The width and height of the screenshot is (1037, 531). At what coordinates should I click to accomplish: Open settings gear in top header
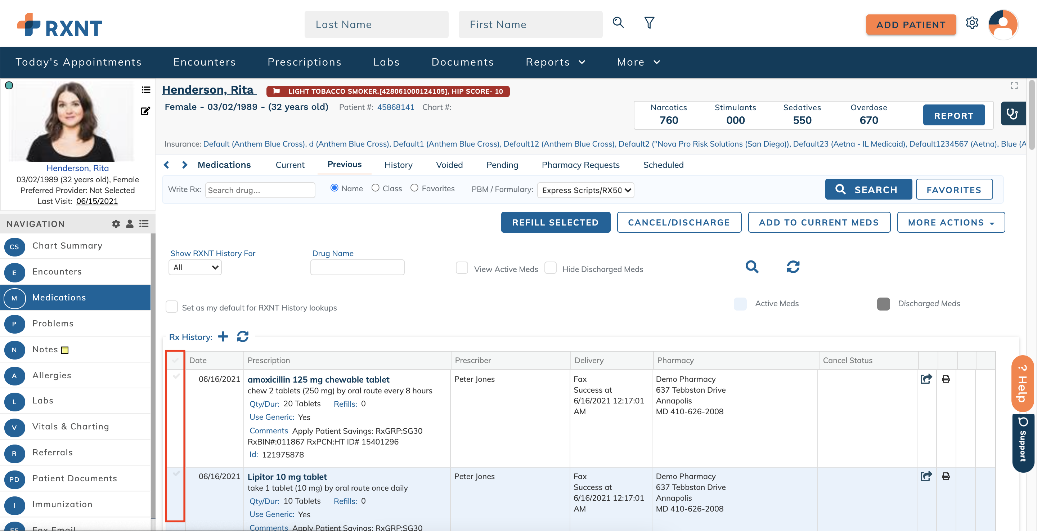point(972,23)
